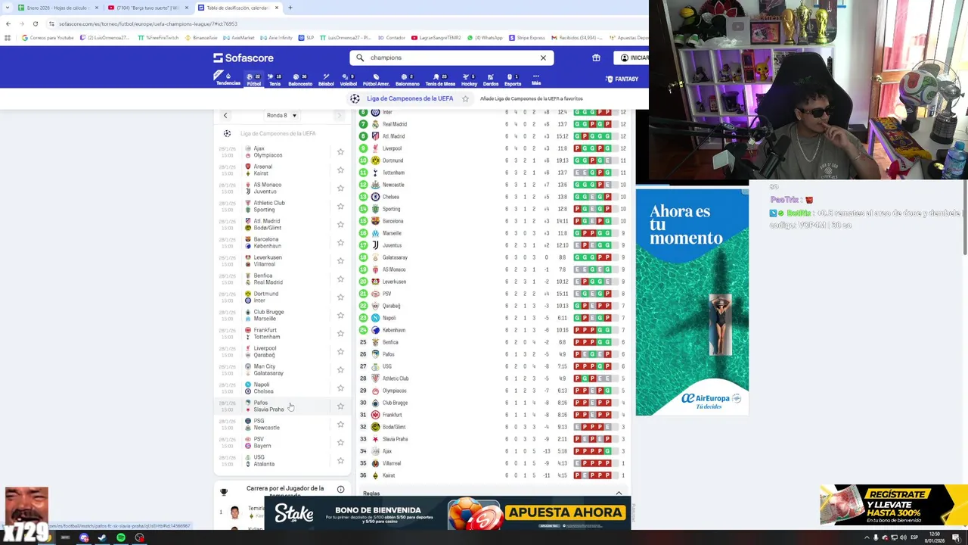Open the Más sports menu
This screenshot has height=545, width=968.
coord(536,79)
